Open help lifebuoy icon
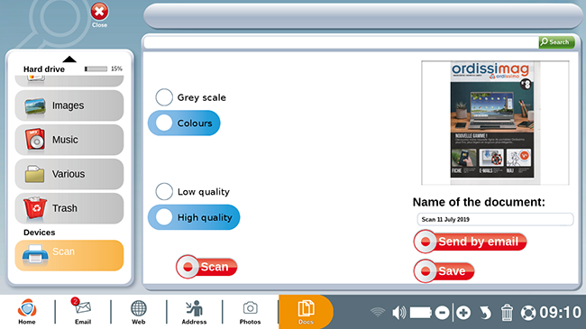The image size is (586, 329). (x=528, y=313)
